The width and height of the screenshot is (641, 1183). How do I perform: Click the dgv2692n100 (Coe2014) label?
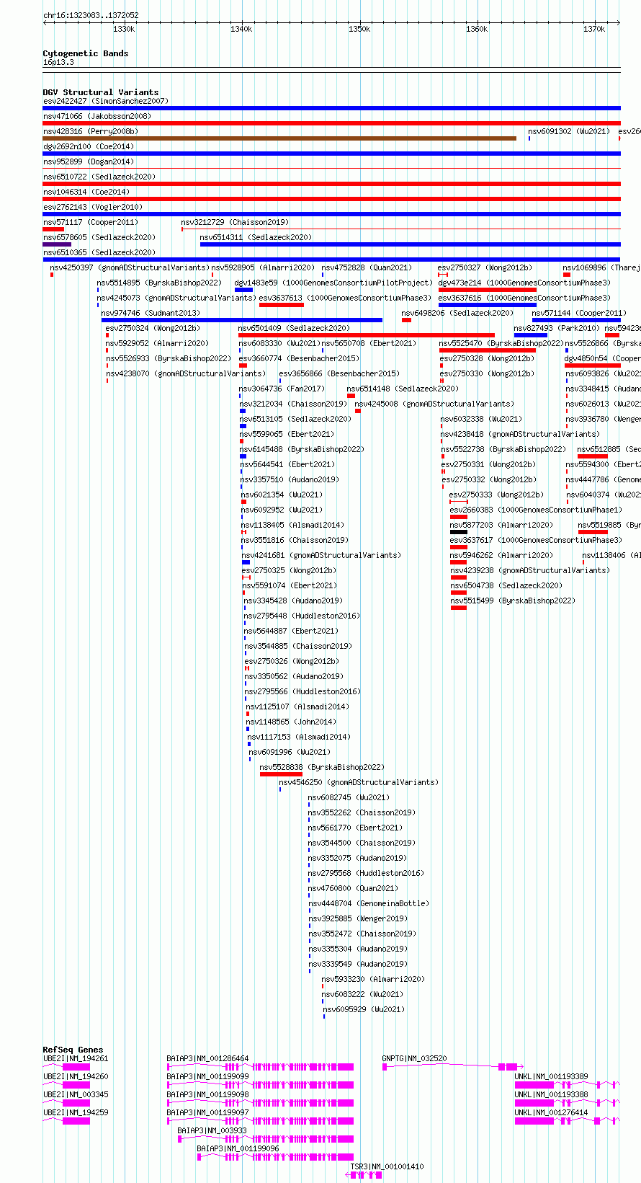[x=88, y=146]
